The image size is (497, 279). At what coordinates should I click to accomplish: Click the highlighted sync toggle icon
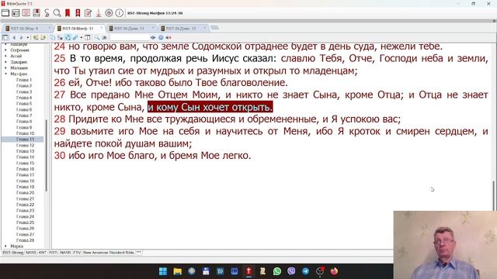68,37
